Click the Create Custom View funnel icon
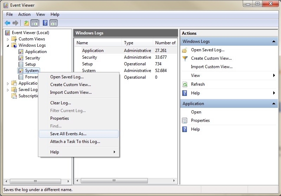 coord(185,58)
